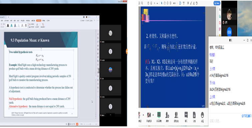Expand the arrow next to microphone button
252x128 pixels.
coord(144,115)
